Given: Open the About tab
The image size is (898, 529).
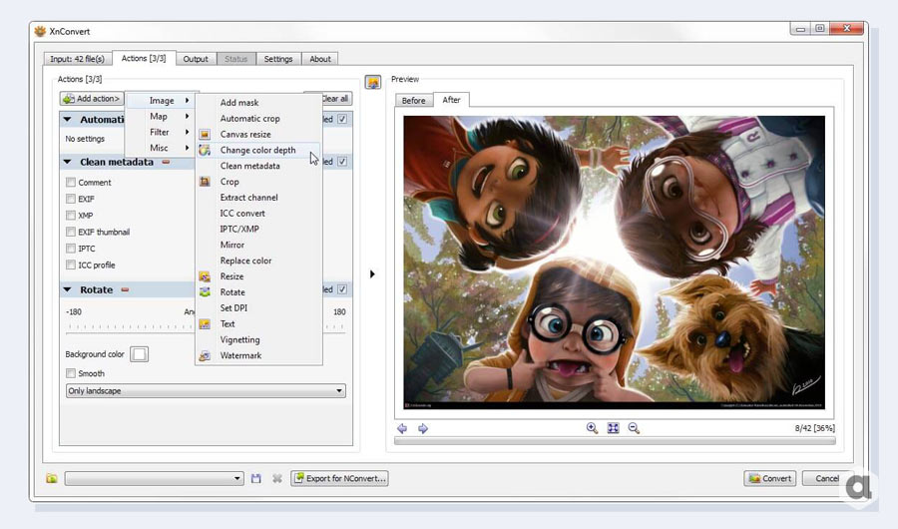Looking at the screenshot, I should [320, 59].
